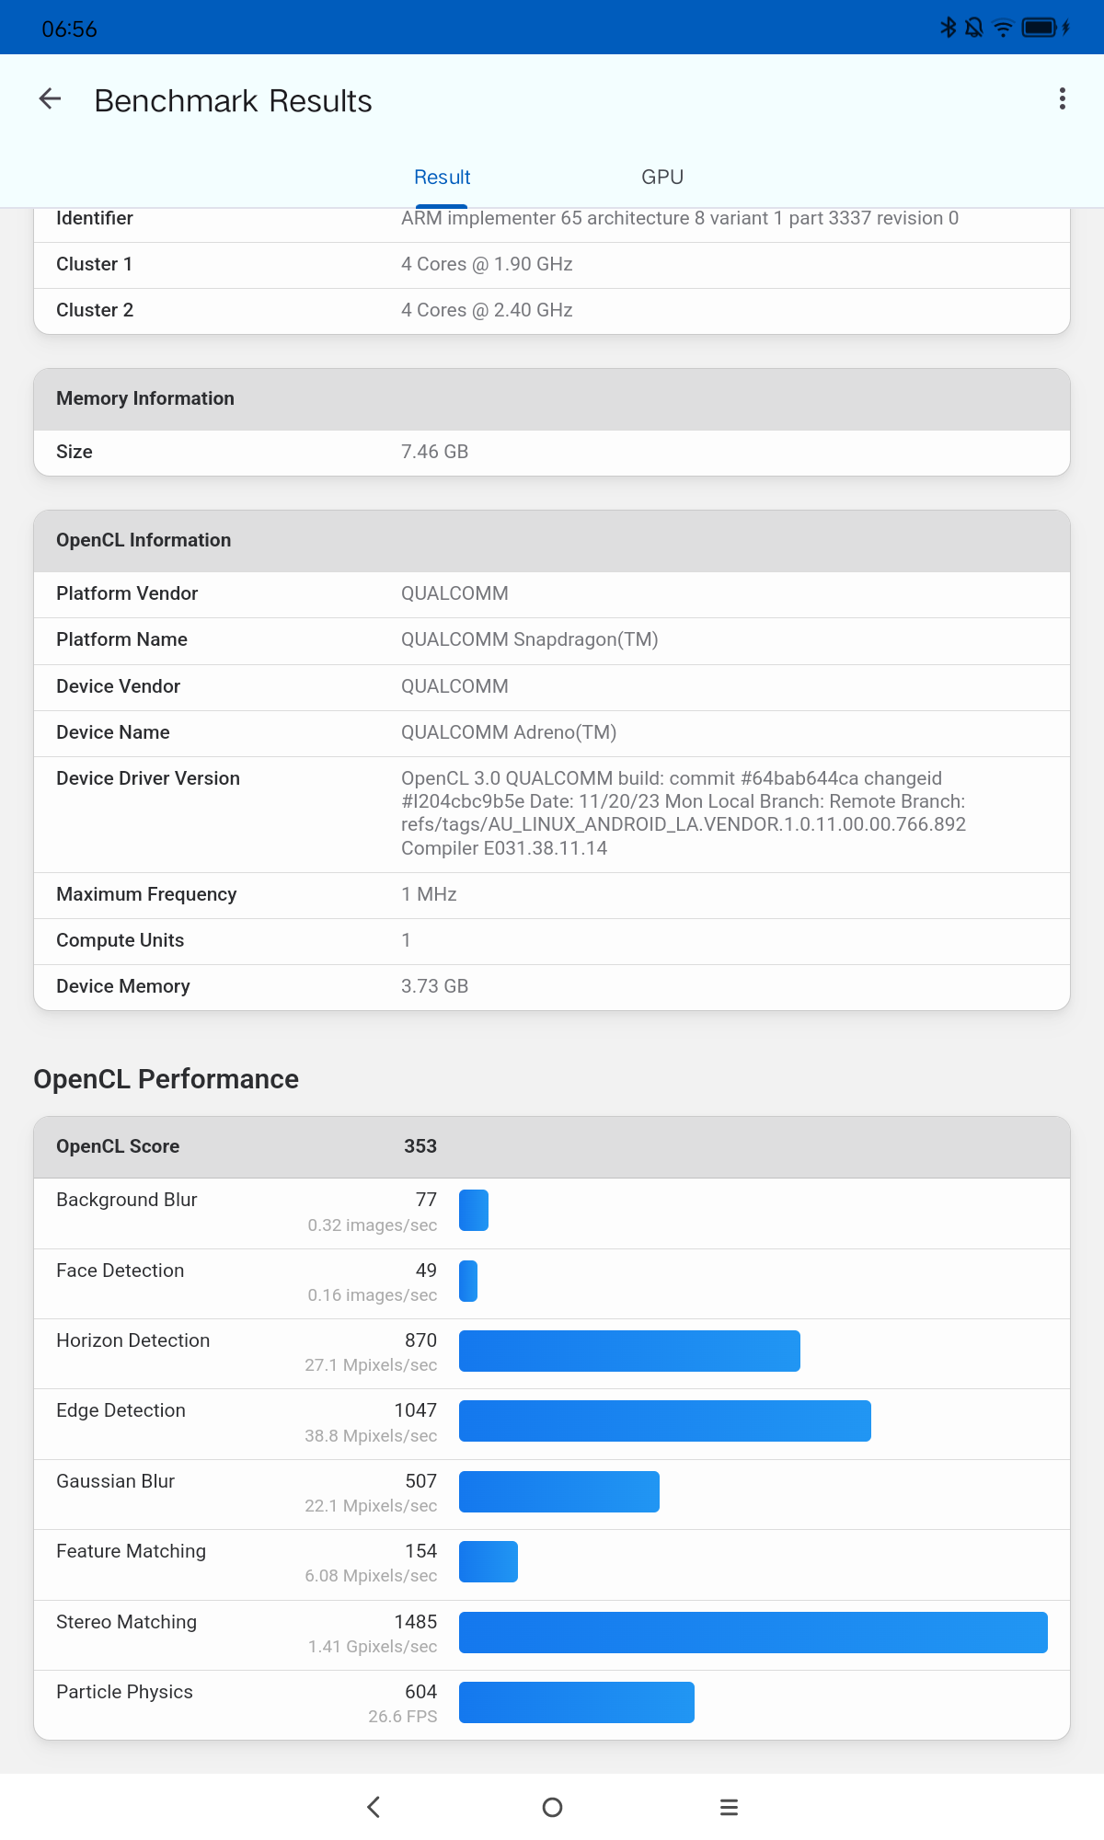This screenshot has width=1104, height=1840.
Task: Select the Result tab
Action: click(x=442, y=177)
